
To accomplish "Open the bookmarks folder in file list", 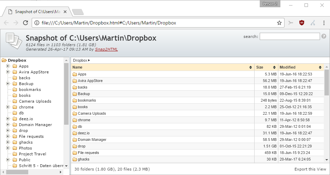I will point(87,100).
